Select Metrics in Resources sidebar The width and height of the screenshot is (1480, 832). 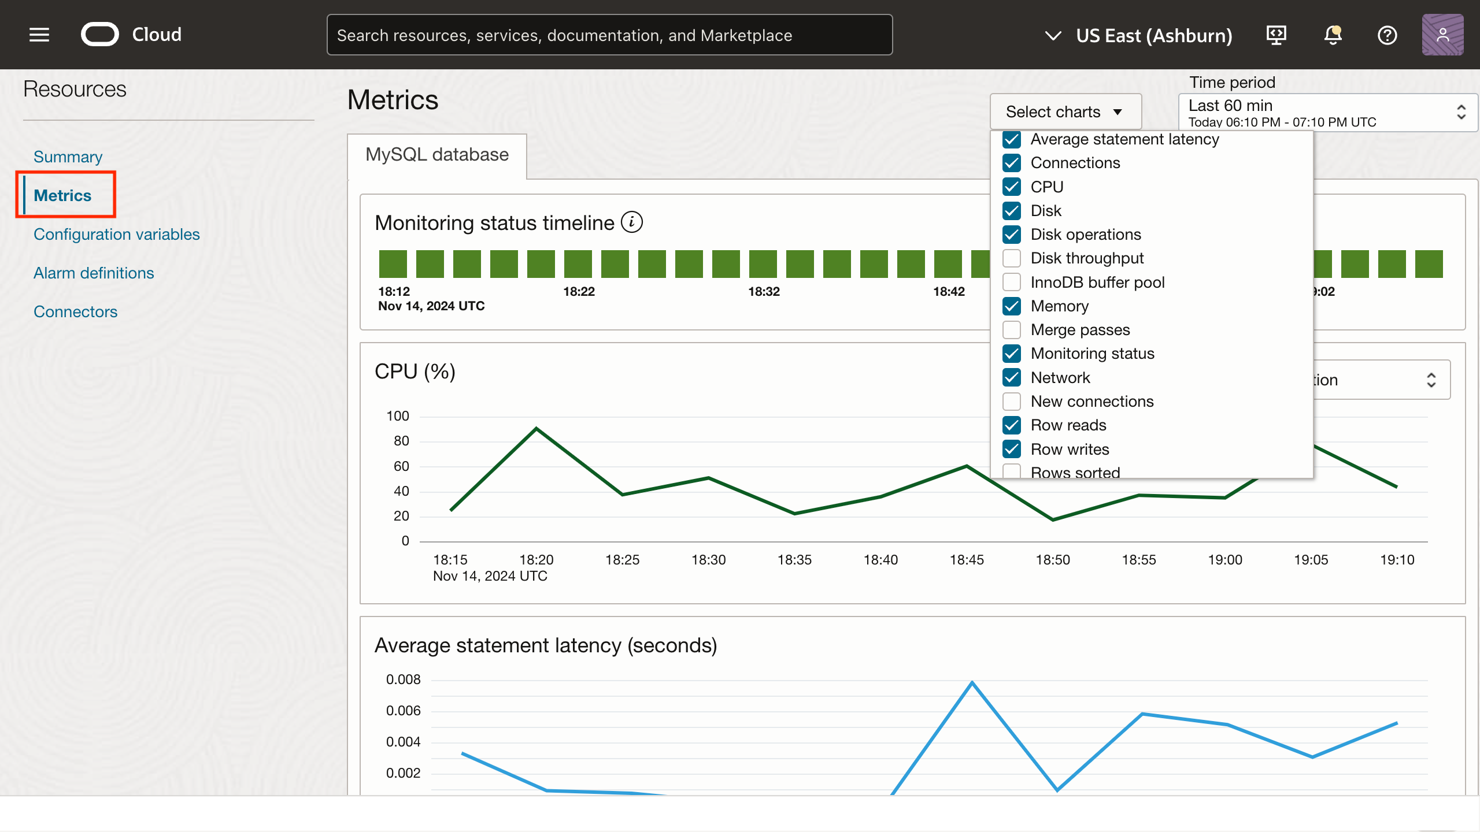point(62,195)
